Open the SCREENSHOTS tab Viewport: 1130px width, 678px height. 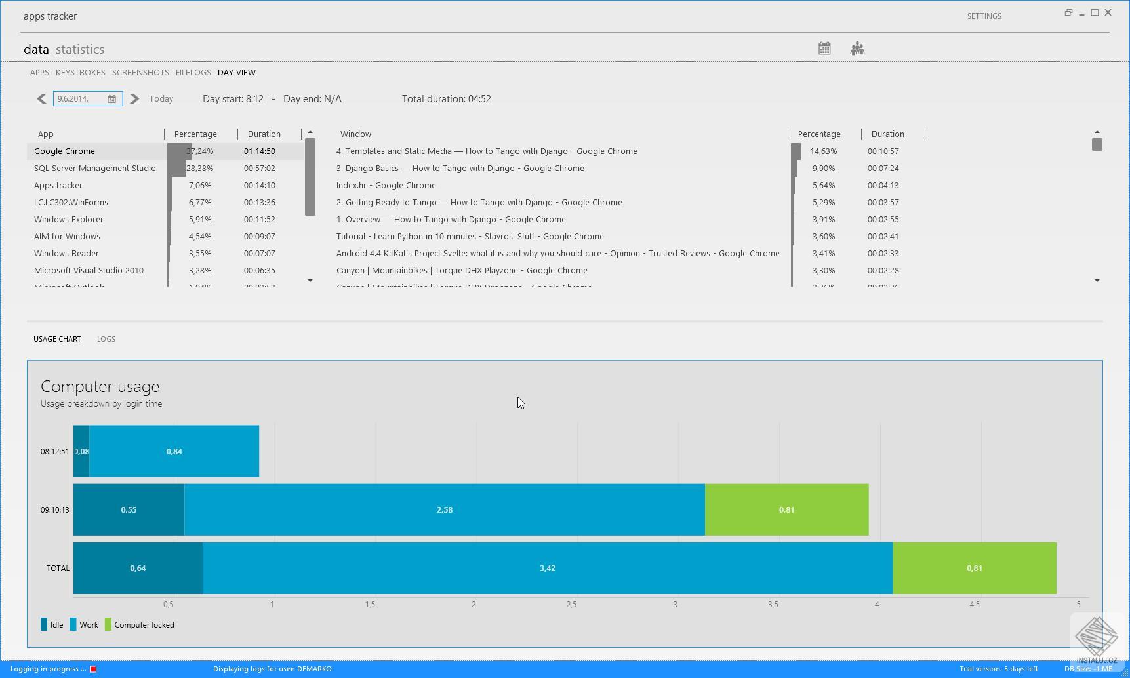(140, 73)
